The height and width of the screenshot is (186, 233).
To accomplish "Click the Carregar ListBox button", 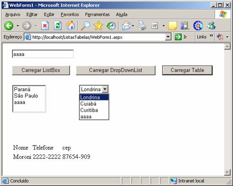I will point(41,70).
